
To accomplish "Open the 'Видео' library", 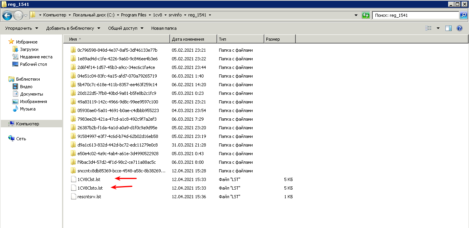I will (x=26, y=87).
